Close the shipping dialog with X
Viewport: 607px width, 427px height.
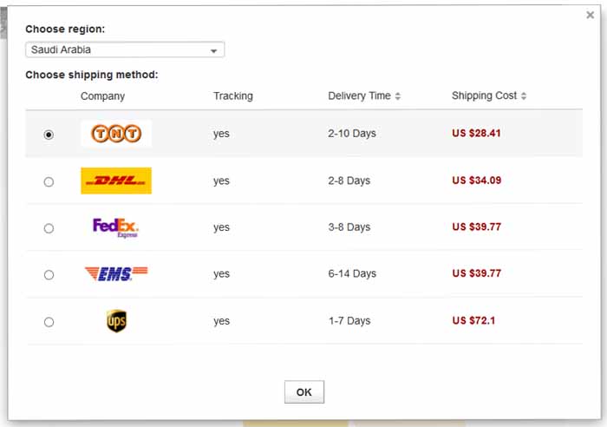pyautogui.click(x=591, y=15)
